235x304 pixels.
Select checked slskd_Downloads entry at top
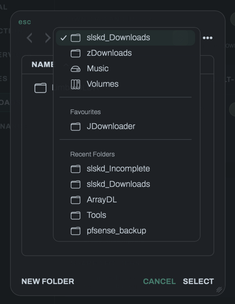click(x=125, y=38)
